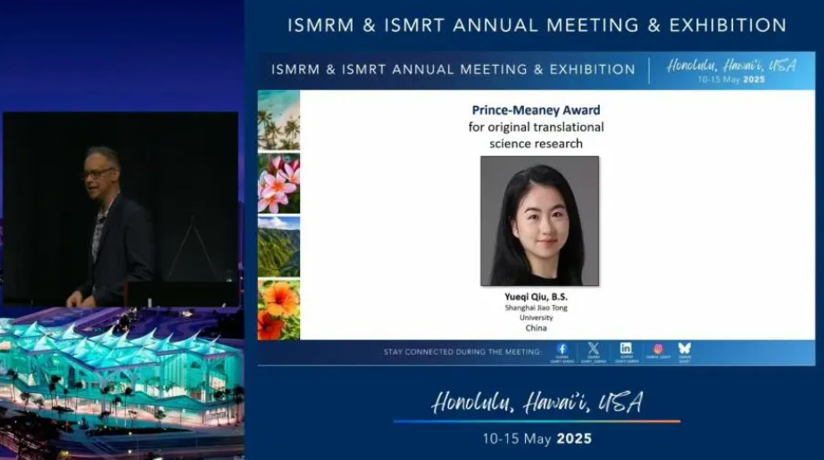Image resolution: width=824 pixels, height=460 pixels.
Task: Click the palm tree beach thumbnail
Action: [279, 120]
